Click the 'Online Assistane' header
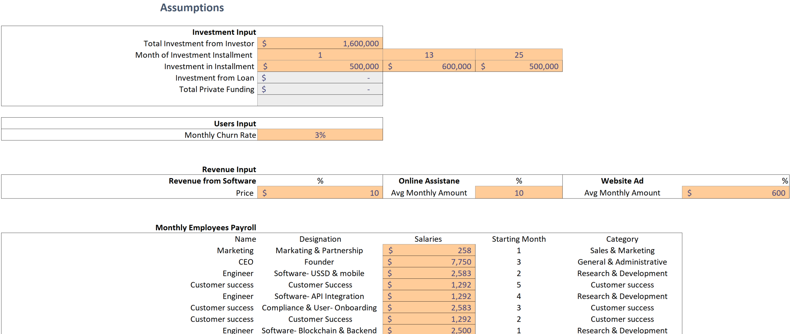The width and height of the screenshot is (790, 334). pyautogui.click(x=429, y=181)
